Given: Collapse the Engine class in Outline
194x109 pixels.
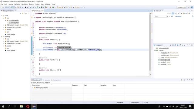Looking at the screenshot, I should point(155,51).
